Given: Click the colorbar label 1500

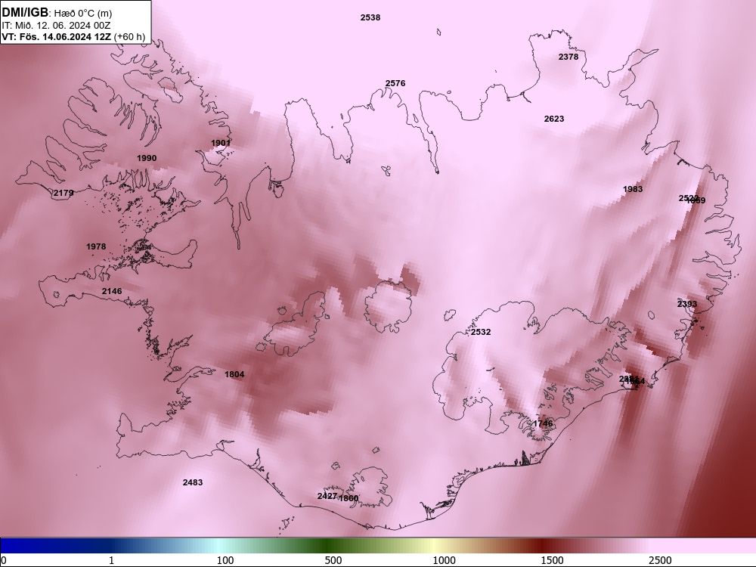Looking at the screenshot, I should click(x=552, y=560).
